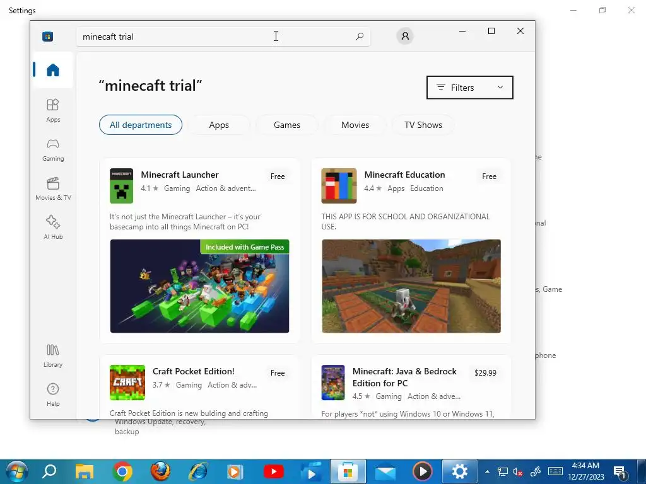The width and height of the screenshot is (646, 484).
Task: Click Free button on Minecraft Launcher
Action: click(278, 176)
